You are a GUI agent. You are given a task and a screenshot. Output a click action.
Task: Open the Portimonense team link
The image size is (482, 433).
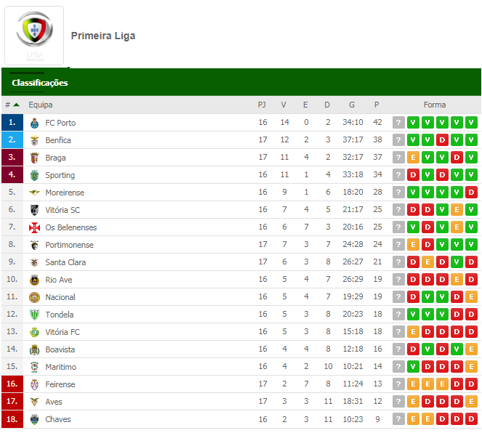tap(69, 245)
